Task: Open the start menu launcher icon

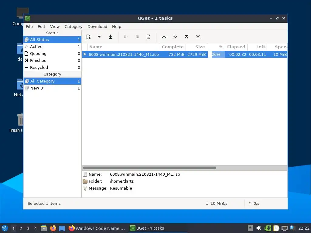Action: 5,228
